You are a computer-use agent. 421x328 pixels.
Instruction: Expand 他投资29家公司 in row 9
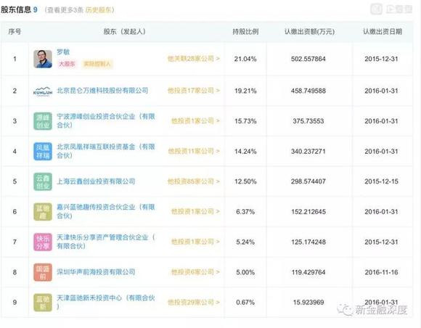[x=194, y=302]
